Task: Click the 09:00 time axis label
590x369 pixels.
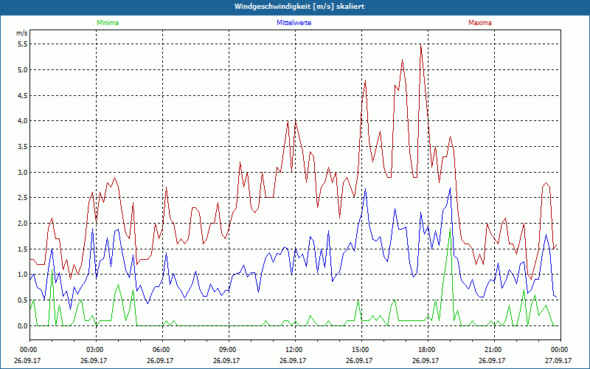Action: pos(228,350)
